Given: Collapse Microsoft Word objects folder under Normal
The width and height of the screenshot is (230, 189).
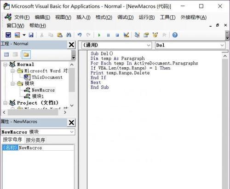Looking at the screenshot, I should [13, 71].
